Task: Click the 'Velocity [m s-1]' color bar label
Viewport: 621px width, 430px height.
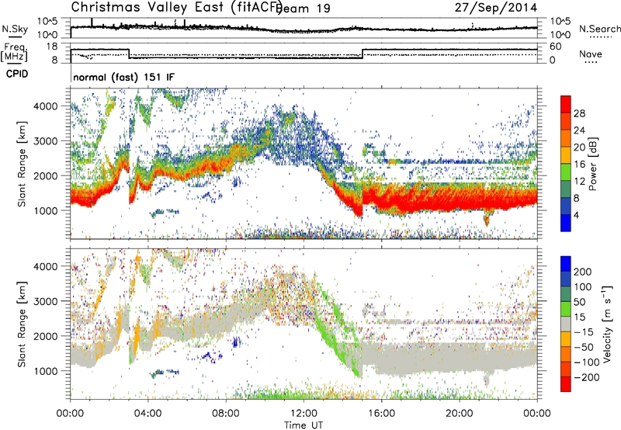Action: pyautogui.click(x=607, y=324)
